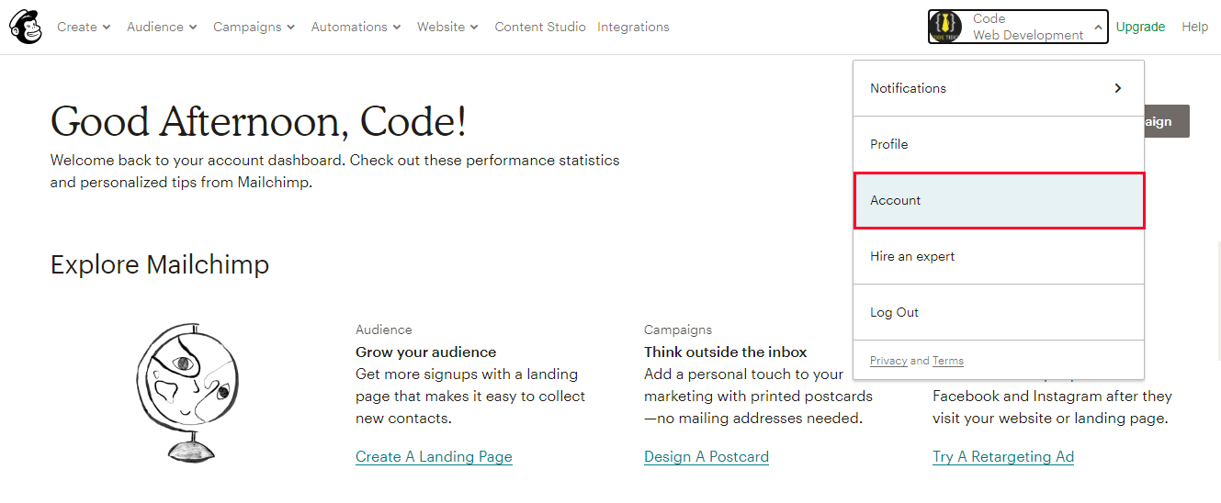Select Hire an expert menu entry

(x=999, y=256)
